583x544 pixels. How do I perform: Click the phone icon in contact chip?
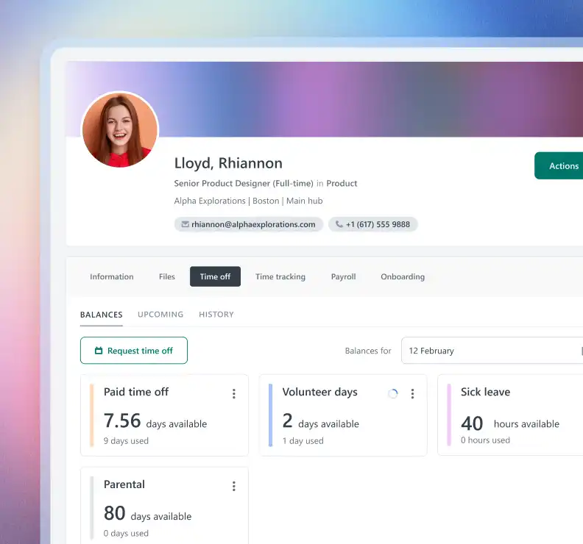coord(339,224)
